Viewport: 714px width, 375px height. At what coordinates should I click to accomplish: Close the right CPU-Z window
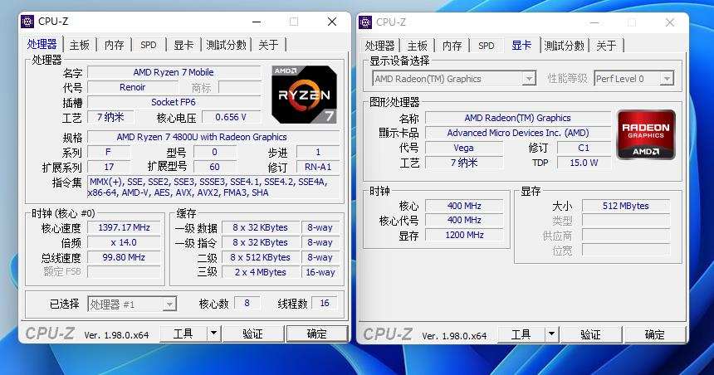[x=670, y=22]
